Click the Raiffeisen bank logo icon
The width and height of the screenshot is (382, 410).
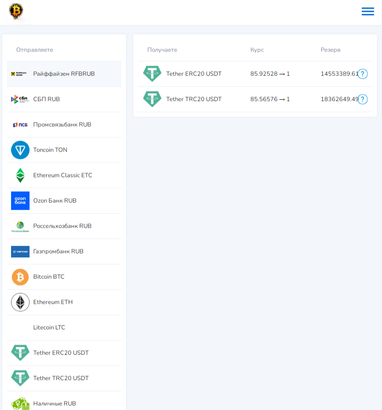[19, 74]
